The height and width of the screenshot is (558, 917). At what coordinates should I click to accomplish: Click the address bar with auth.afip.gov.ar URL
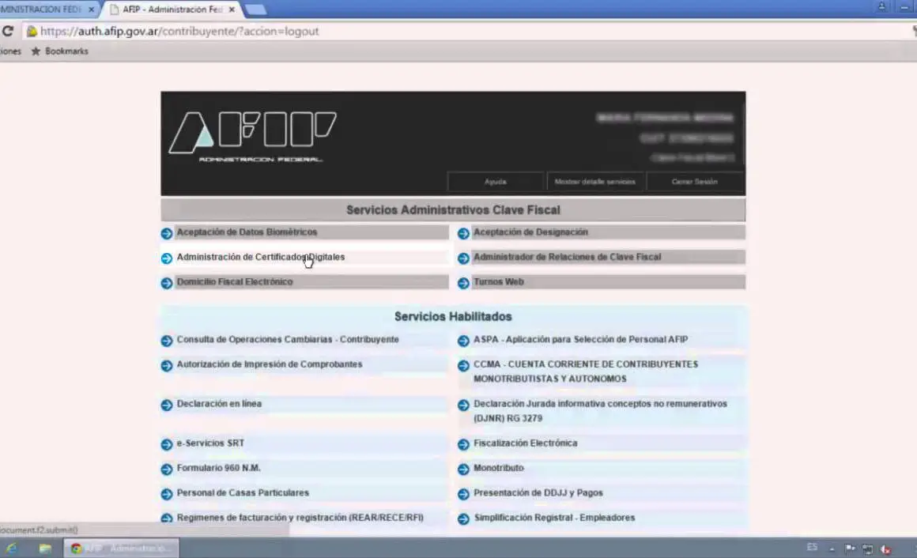pyautogui.click(x=179, y=31)
